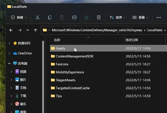
Task: Click date 2022/5/31 18:27 of MobilityExperience
Action: coord(138,72)
